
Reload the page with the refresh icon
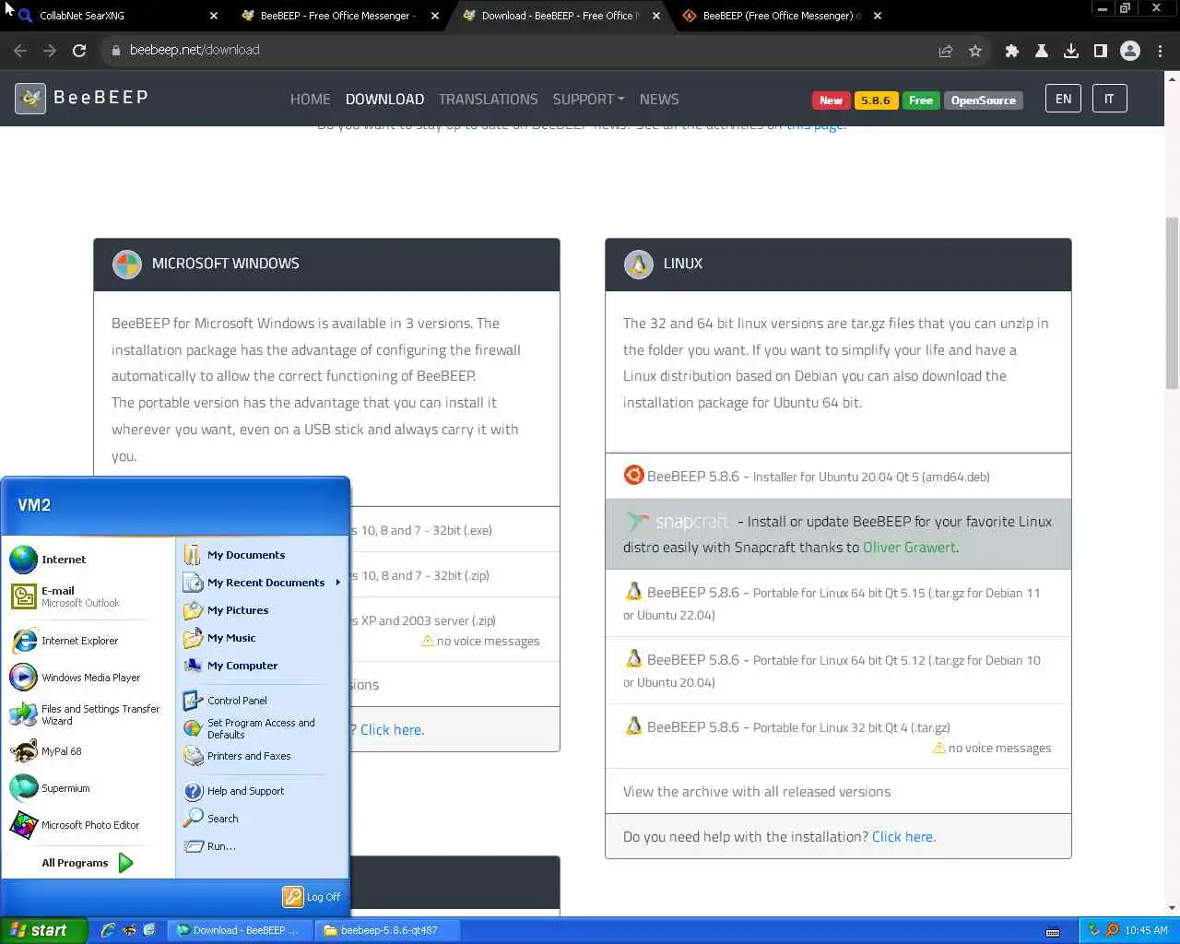point(79,51)
